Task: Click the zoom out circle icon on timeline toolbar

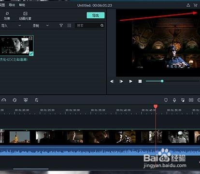Action: tap(199, 100)
